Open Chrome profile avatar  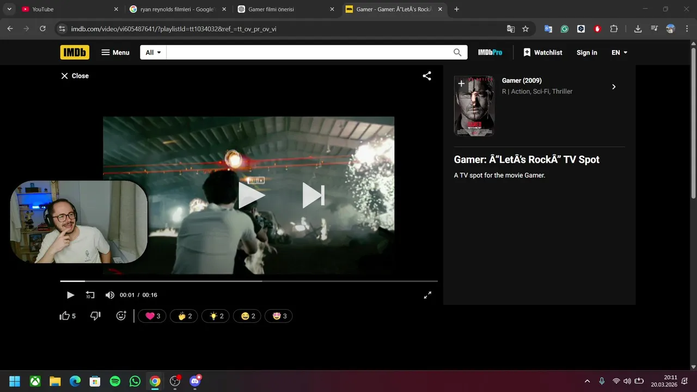pos(671,29)
